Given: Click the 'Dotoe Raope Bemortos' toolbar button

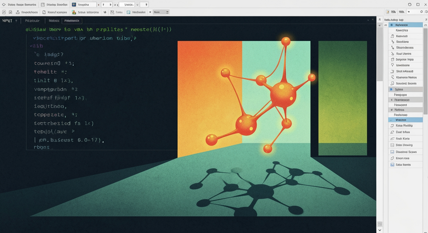Looking at the screenshot, I should tap(19, 4).
